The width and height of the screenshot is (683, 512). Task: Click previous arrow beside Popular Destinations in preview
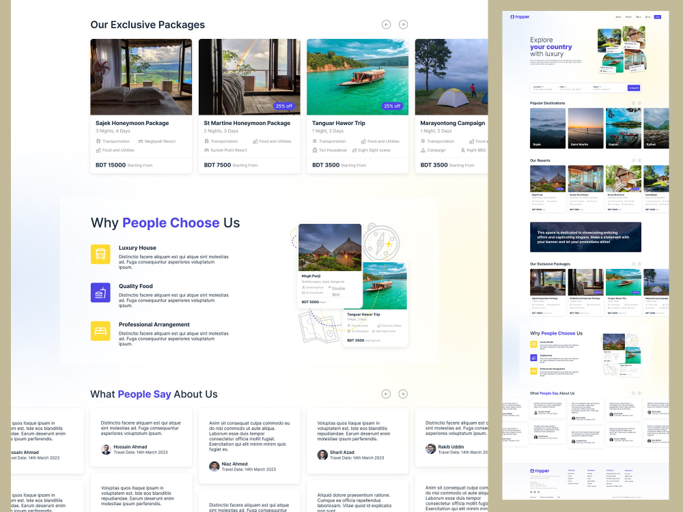pyautogui.click(x=633, y=103)
